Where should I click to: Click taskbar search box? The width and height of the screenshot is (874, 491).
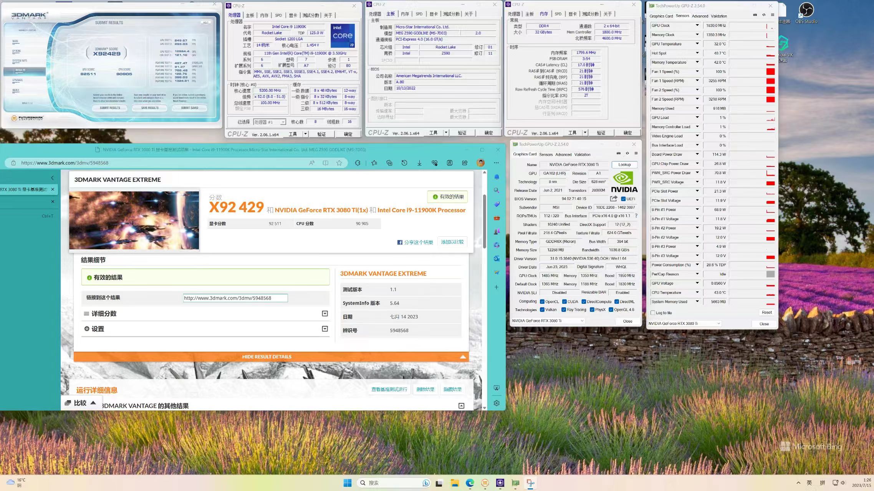pos(394,483)
